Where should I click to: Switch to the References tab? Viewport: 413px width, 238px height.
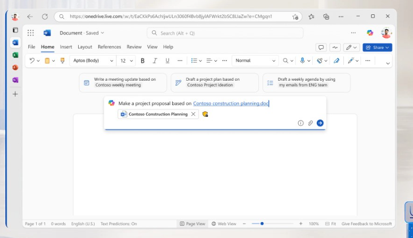(109, 47)
